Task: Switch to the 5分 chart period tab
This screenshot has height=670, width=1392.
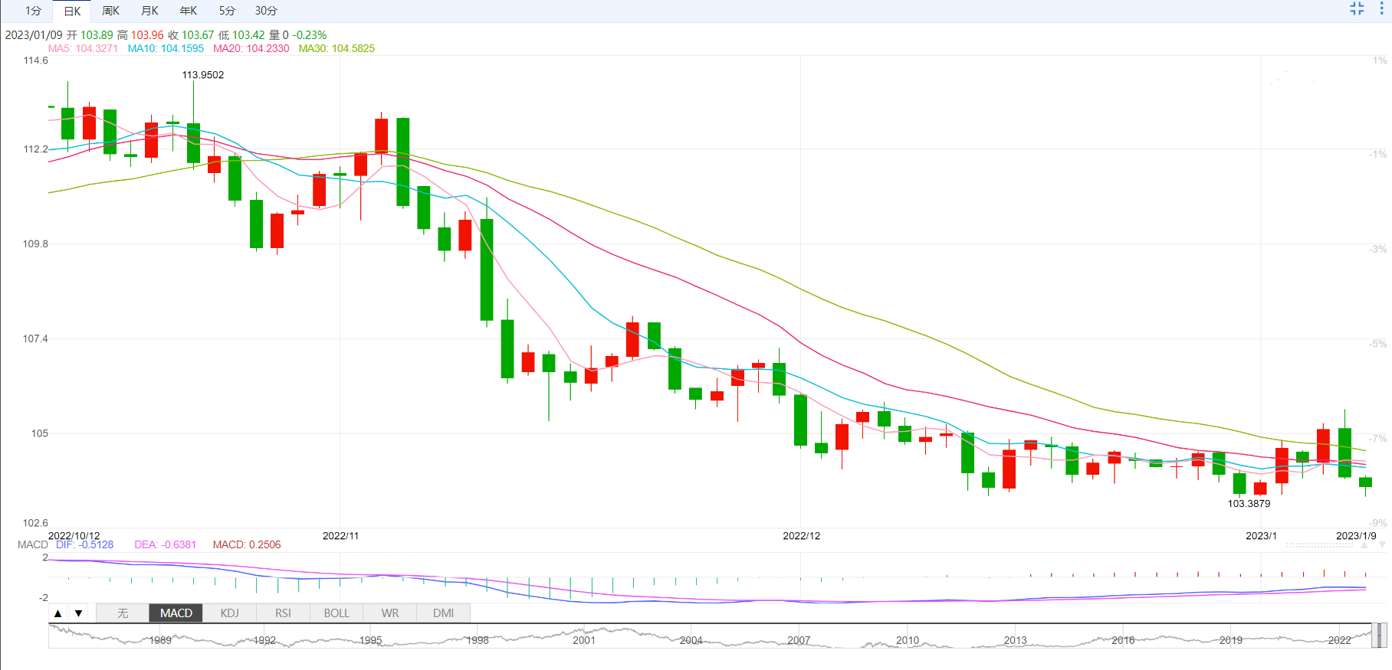Action: click(227, 11)
